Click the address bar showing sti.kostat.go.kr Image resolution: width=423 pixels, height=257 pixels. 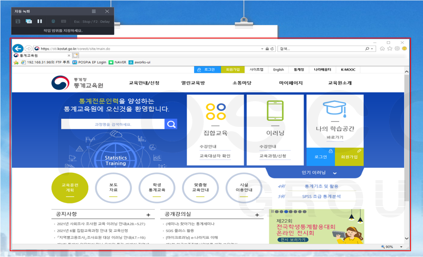point(147,49)
